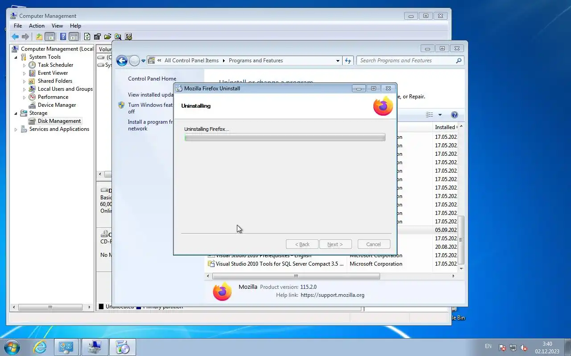Collapse the System Tools tree node
The width and height of the screenshot is (571, 356).
point(16,57)
